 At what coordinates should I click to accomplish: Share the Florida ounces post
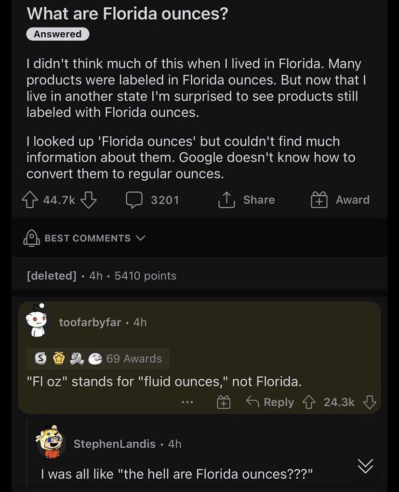[246, 200]
